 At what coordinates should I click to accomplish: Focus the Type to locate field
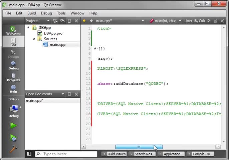[66, 154]
